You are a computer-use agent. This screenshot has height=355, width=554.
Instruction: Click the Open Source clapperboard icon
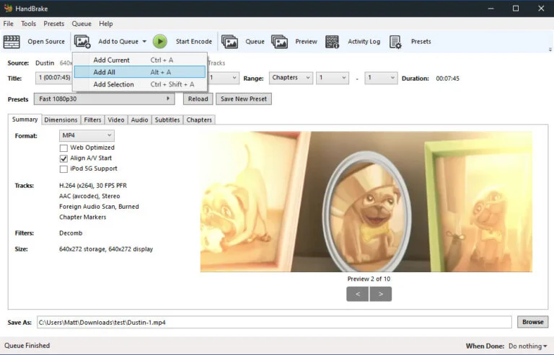[12, 42]
